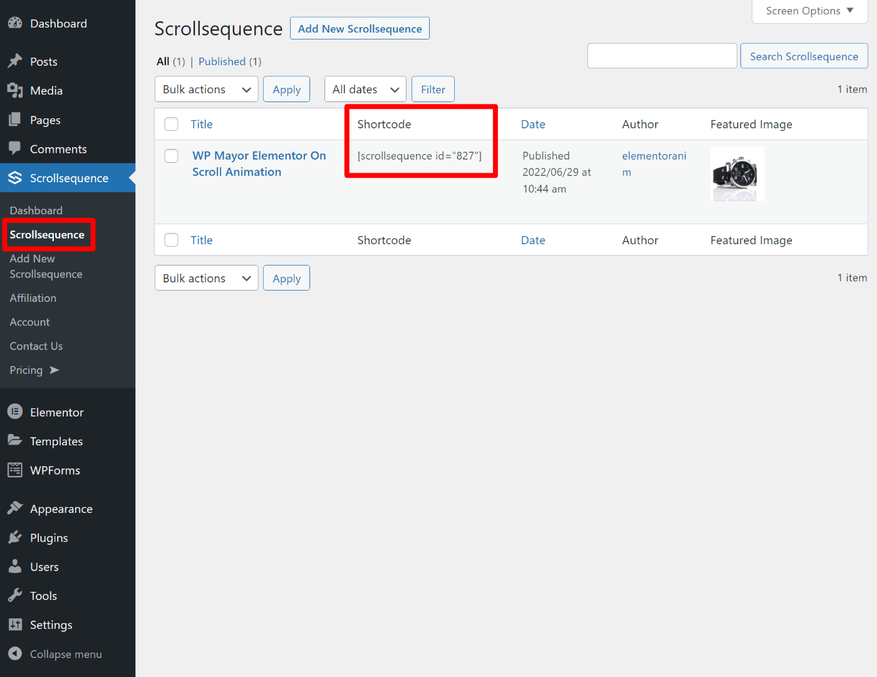Click the Elementor logo icon
877x677 pixels.
[x=15, y=411]
